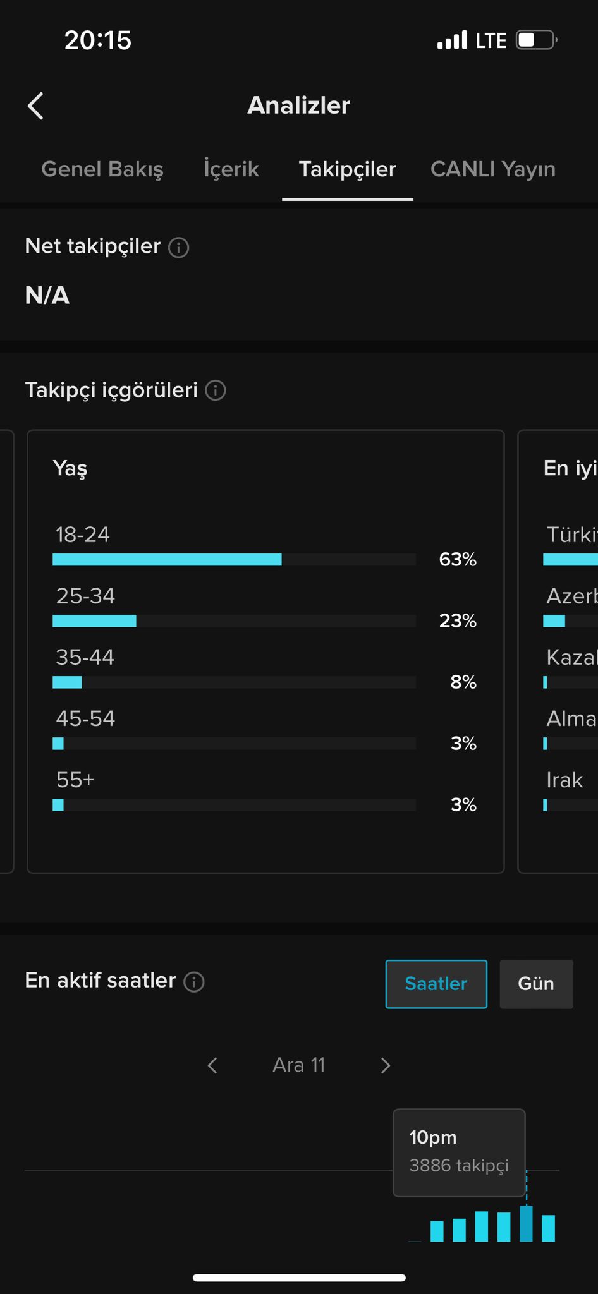Tap the last bar in hours chart
598x1294 pixels.
(x=549, y=1228)
